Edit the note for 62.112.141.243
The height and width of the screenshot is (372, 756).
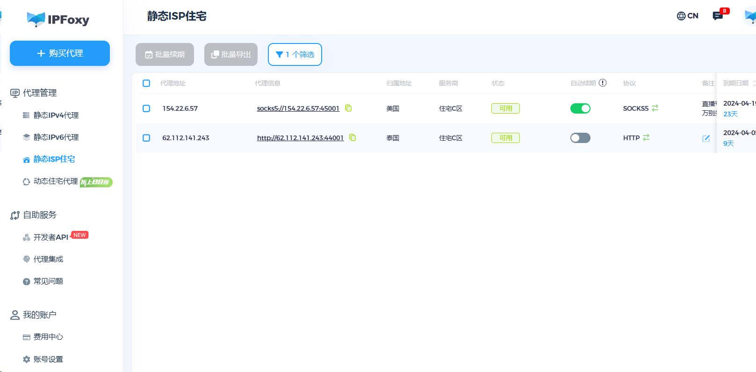click(706, 138)
